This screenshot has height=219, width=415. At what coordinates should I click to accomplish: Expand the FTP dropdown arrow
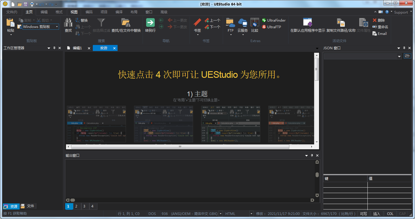coord(231,35)
